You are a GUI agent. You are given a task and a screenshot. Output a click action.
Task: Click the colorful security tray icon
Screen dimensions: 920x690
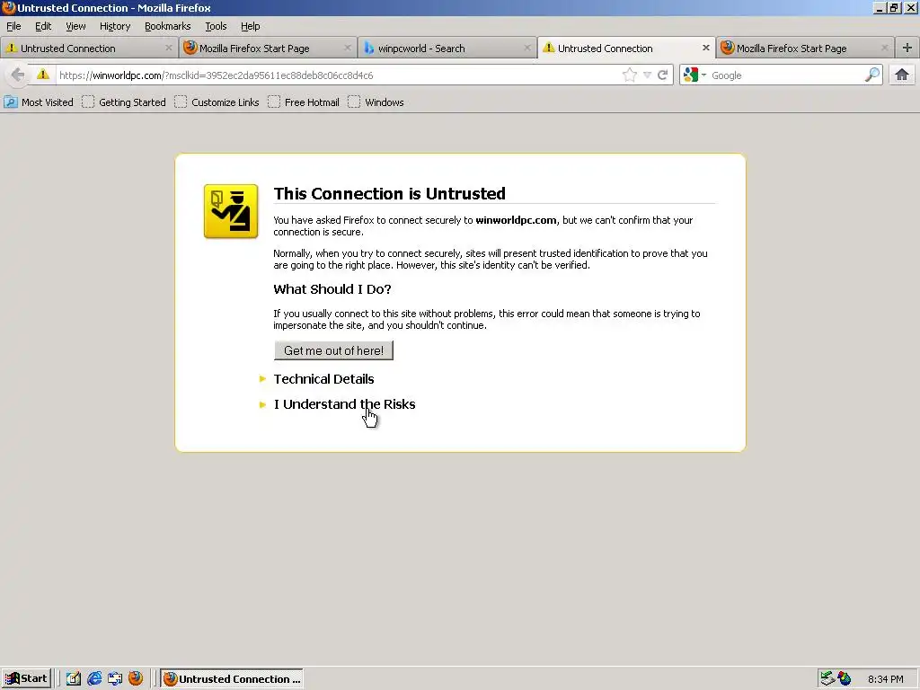click(x=845, y=679)
